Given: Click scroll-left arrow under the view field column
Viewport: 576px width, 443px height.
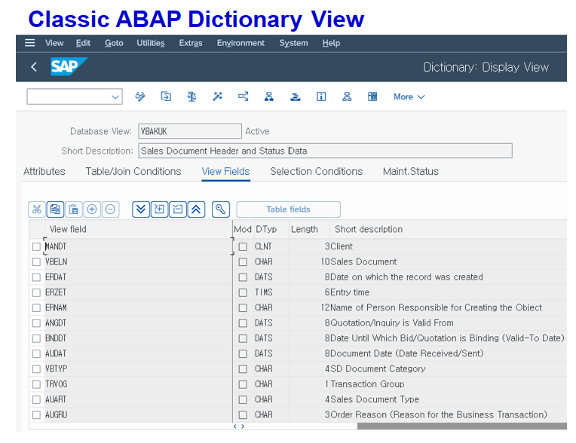Looking at the screenshot, I should point(235,426).
